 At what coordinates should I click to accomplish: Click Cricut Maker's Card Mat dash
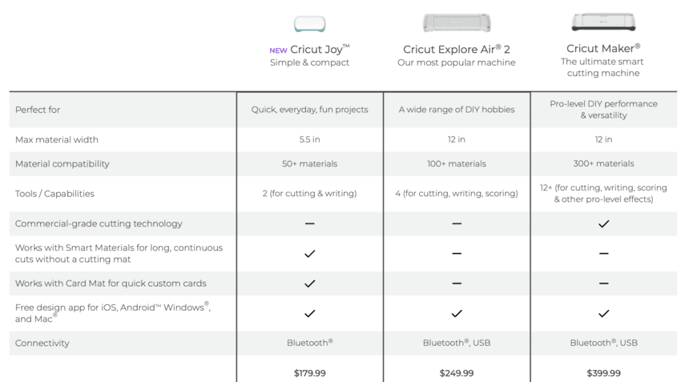click(603, 283)
